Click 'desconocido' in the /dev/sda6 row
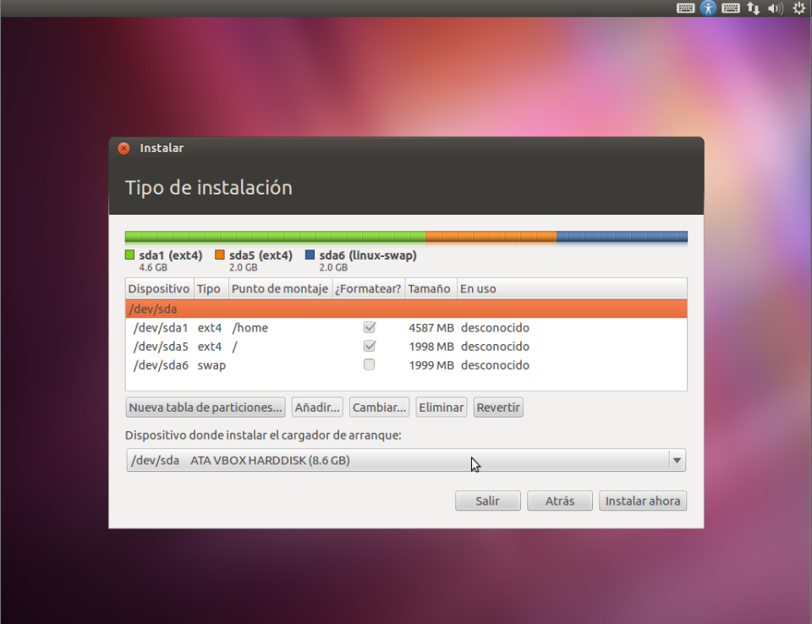The image size is (812, 624). pos(495,365)
